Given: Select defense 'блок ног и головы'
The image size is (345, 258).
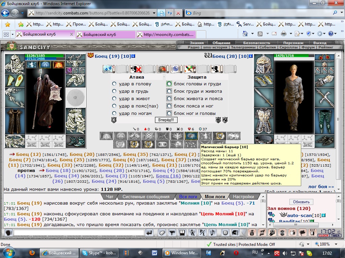Looking at the screenshot, I should 169,113.
